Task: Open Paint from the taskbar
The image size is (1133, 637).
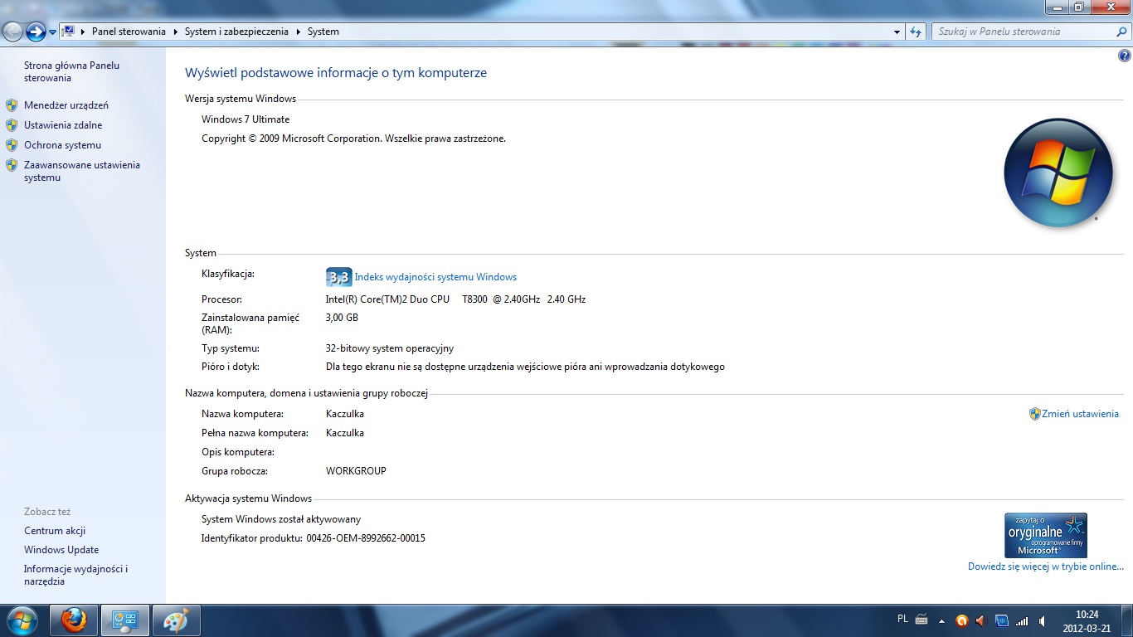Action: click(x=176, y=620)
